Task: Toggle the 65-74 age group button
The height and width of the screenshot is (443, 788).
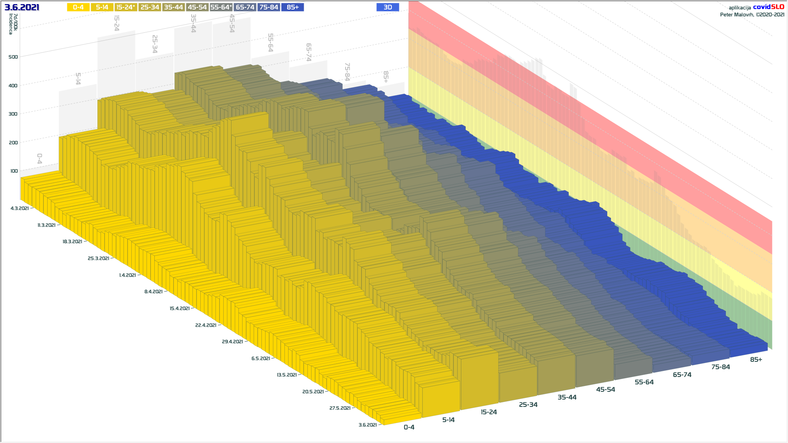Action: click(245, 7)
